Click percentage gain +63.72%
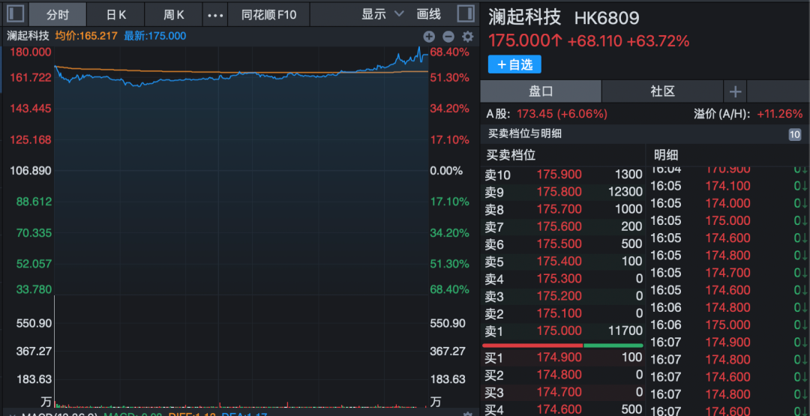The height and width of the screenshot is (416, 810). pos(658,41)
